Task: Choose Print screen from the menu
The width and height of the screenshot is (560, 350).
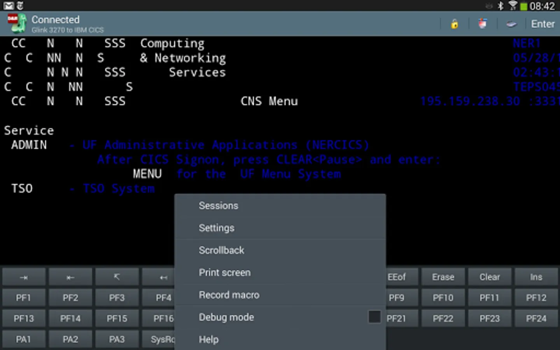Action: click(x=280, y=273)
